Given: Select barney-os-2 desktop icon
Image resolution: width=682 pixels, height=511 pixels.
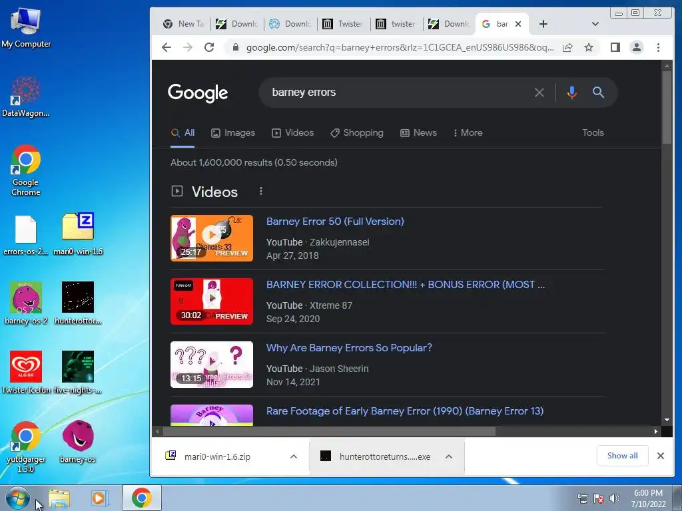Looking at the screenshot, I should tap(26, 303).
